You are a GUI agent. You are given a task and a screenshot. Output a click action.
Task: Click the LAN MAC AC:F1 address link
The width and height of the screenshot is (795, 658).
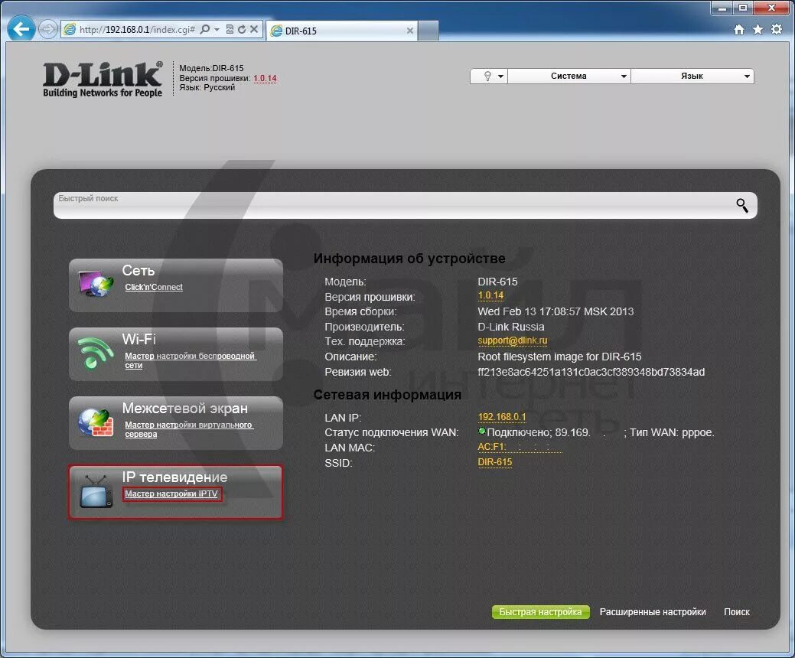[520, 447]
